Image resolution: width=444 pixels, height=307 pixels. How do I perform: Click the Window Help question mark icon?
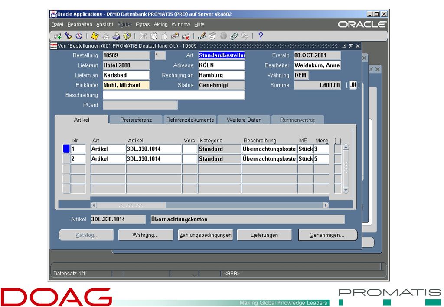[261, 36]
